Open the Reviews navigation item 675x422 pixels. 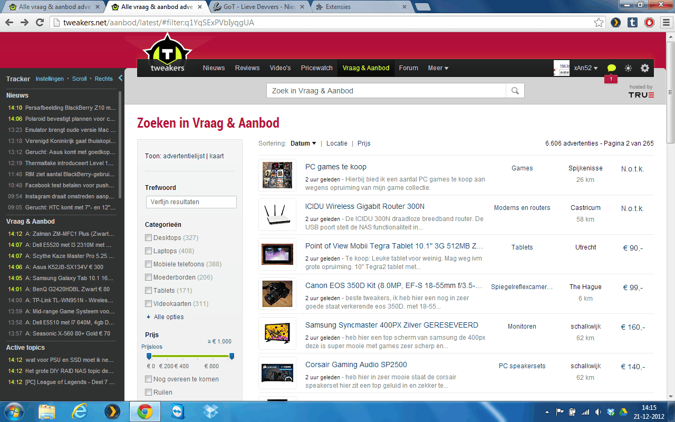coord(247,68)
